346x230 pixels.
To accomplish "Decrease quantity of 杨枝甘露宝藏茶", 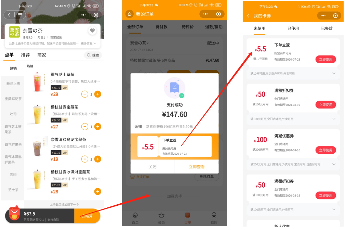I will tap(84, 127).
